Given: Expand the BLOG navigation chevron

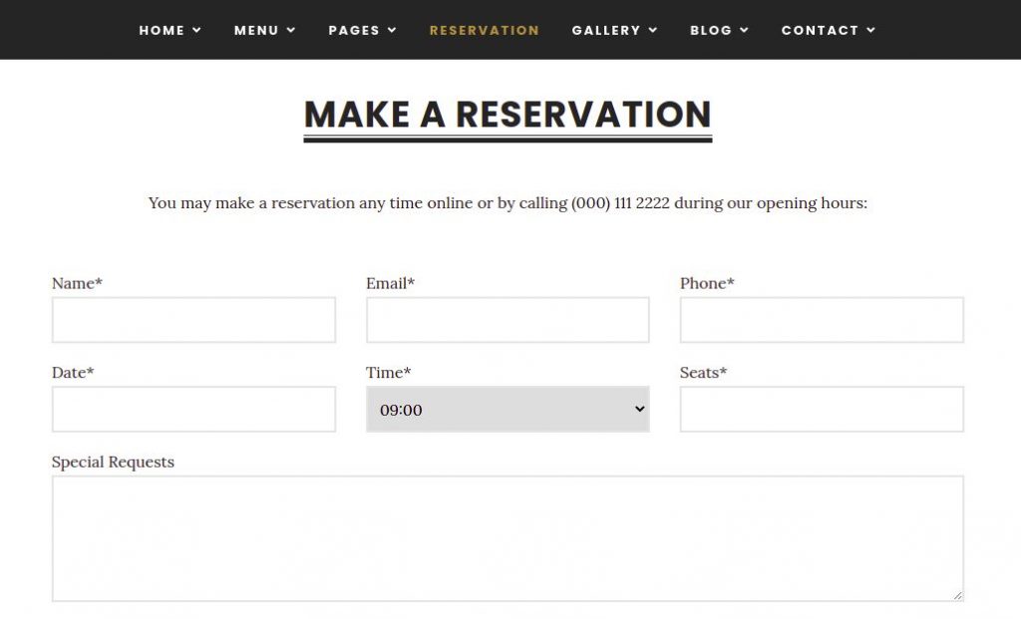Looking at the screenshot, I should click(x=745, y=30).
